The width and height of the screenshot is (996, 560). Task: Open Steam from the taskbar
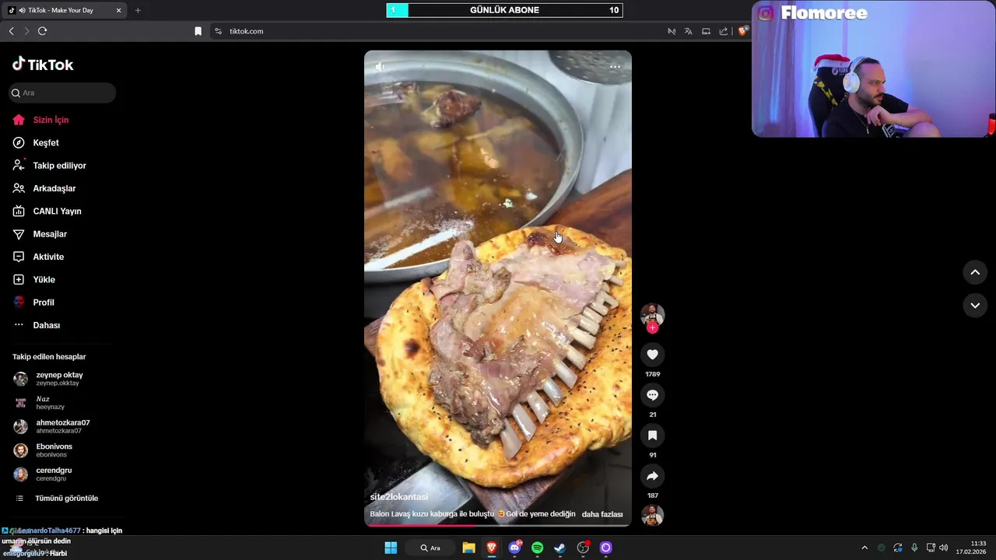click(x=560, y=548)
